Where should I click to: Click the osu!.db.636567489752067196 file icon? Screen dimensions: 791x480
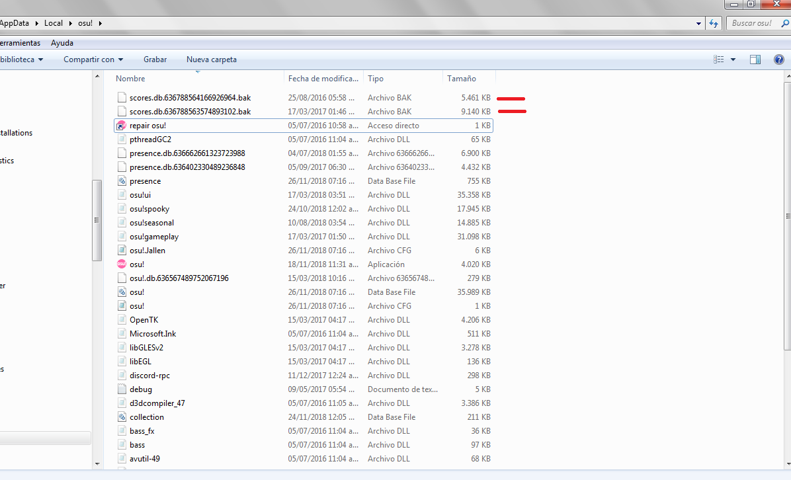click(x=122, y=278)
